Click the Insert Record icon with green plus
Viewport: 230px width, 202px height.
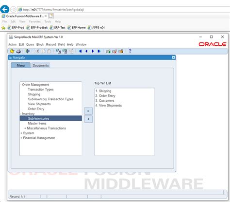(x=108, y=51)
